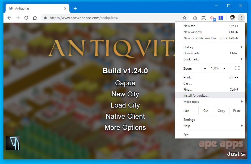
Task: Open Downloads from the menu
Action: [210, 53]
